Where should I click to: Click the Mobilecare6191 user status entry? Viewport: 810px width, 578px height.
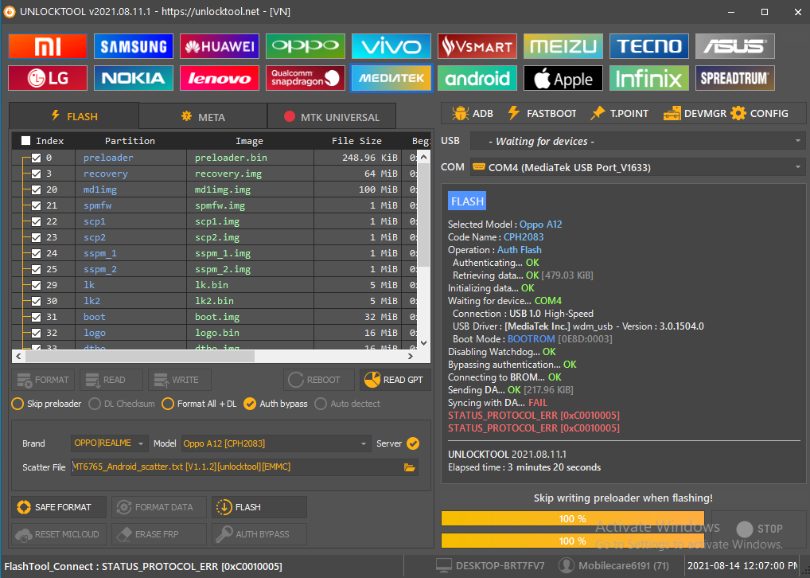pos(615,566)
